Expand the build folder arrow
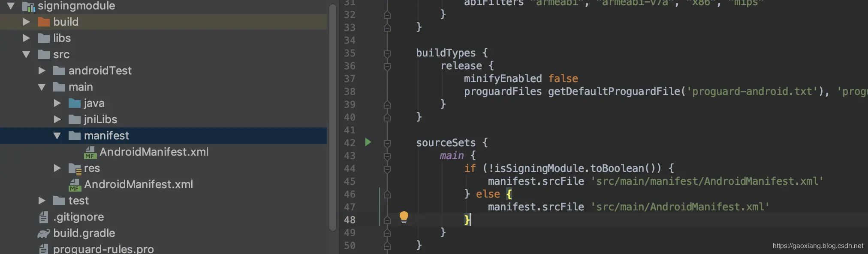 pos(26,22)
